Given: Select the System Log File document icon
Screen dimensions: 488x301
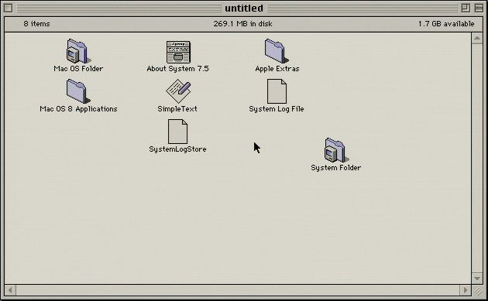Looking at the screenshot, I should [277, 91].
